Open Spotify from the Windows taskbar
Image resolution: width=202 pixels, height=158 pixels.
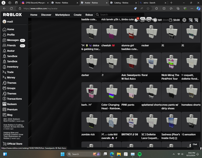140,154
